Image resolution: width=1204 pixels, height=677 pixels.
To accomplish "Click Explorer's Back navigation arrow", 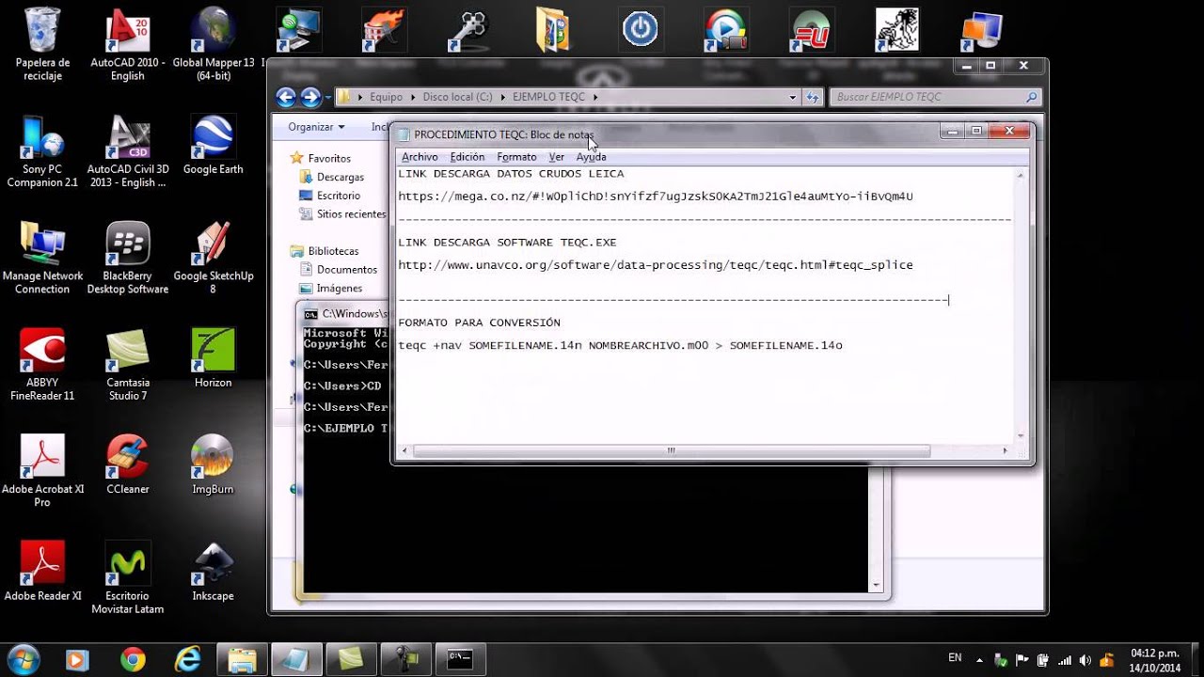I will [x=286, y=97].
